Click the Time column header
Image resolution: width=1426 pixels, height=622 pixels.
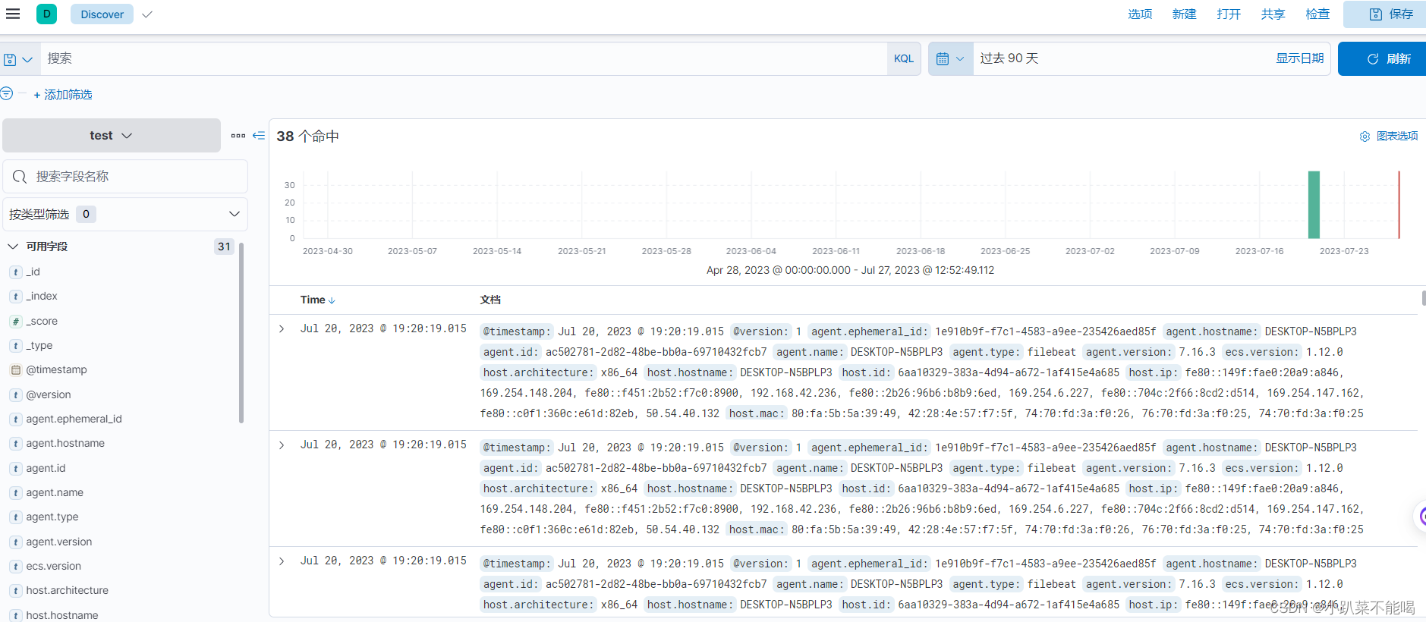313,300
